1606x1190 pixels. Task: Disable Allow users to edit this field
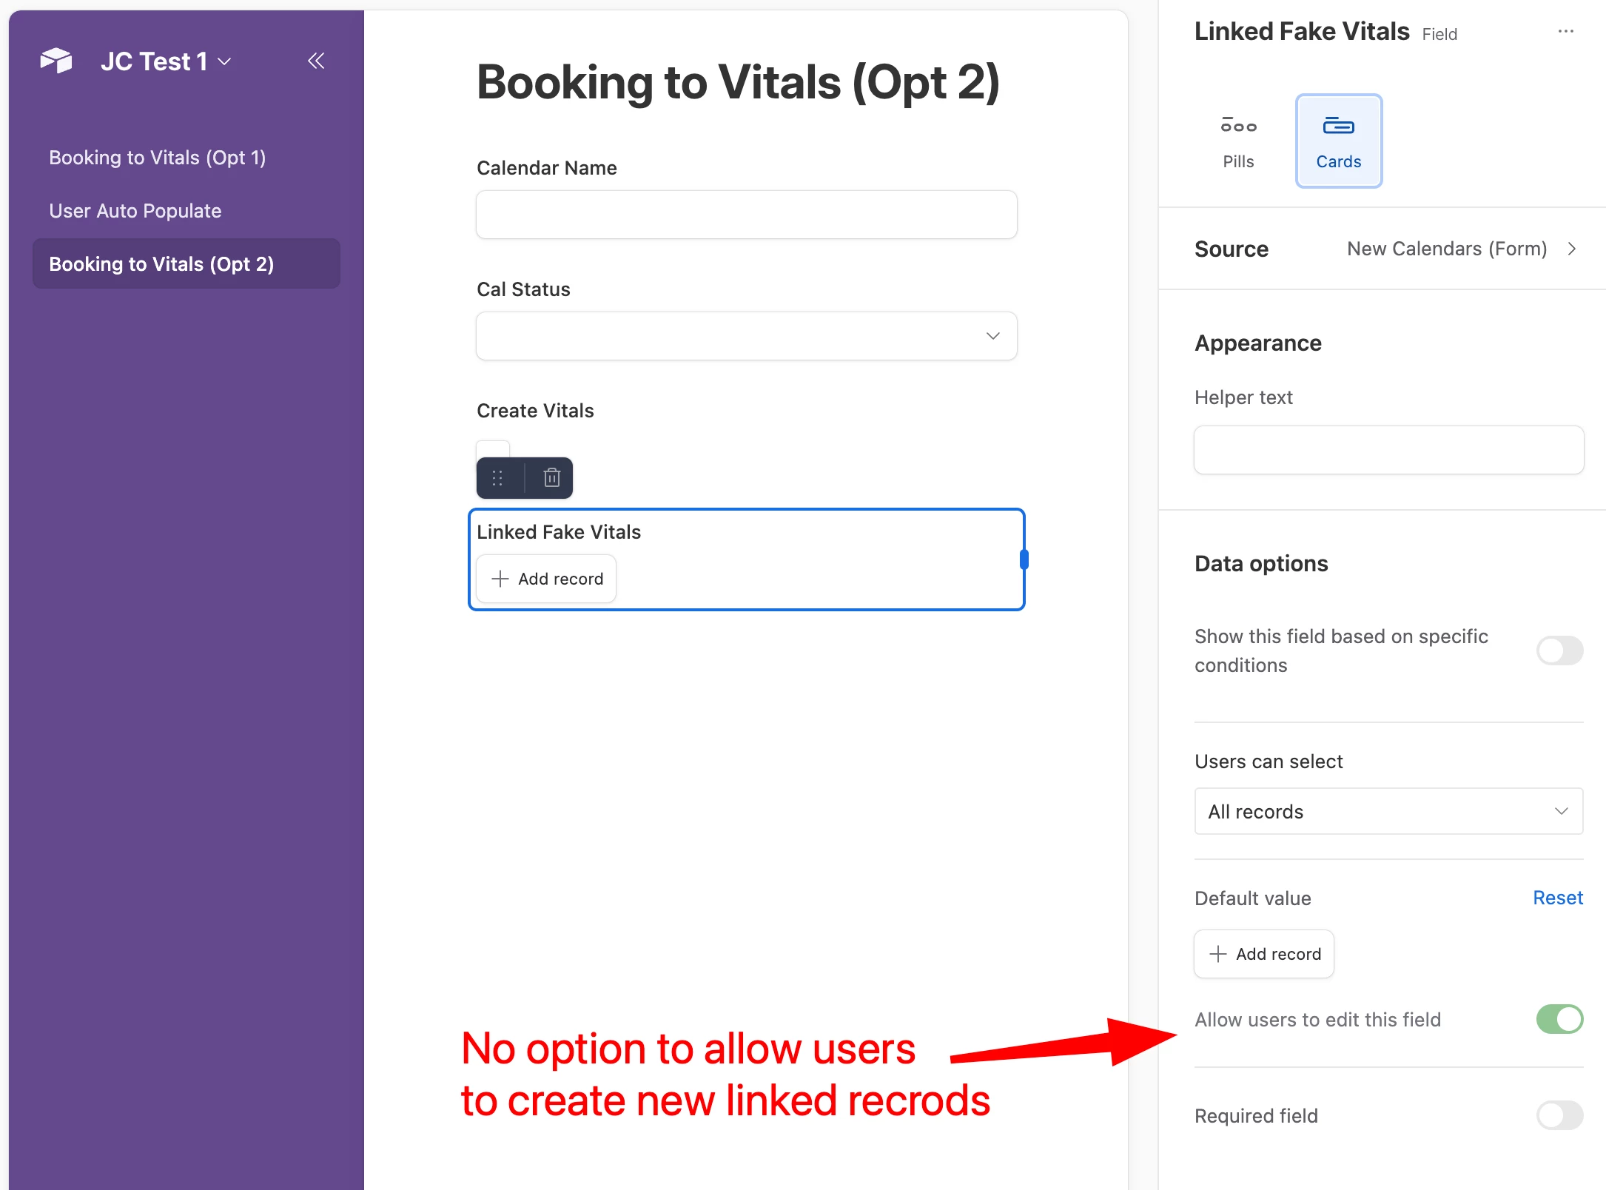1559,1019
